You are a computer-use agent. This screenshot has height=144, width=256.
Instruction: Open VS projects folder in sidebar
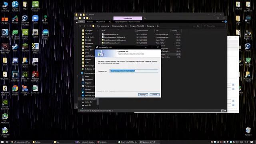click(x=88, y=30)
